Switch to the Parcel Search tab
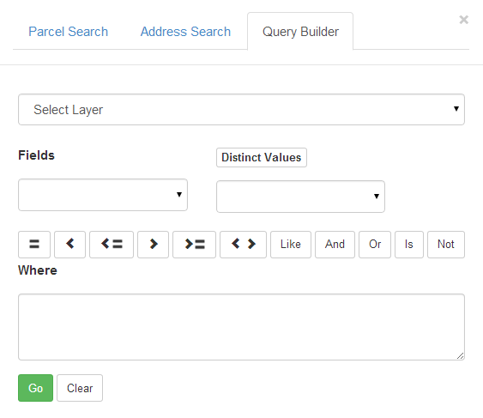 point(68,32)
